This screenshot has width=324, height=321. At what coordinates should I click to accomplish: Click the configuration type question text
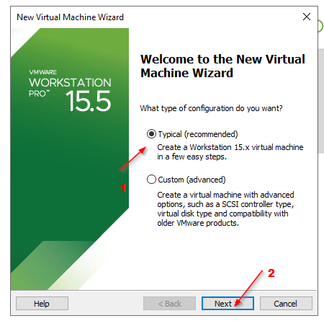[x=211, y=108]
